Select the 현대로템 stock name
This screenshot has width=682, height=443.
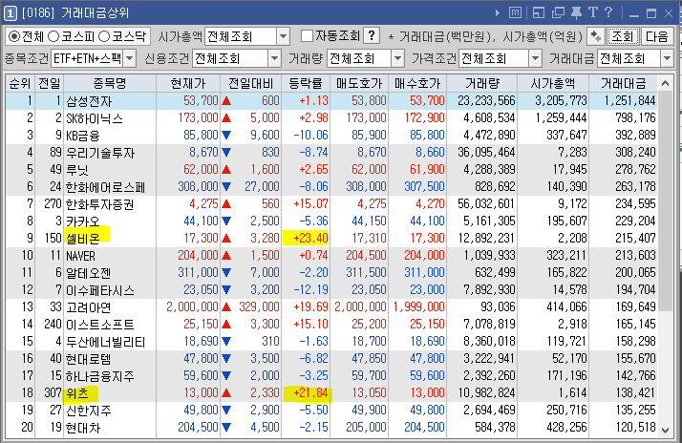point(88,359)
